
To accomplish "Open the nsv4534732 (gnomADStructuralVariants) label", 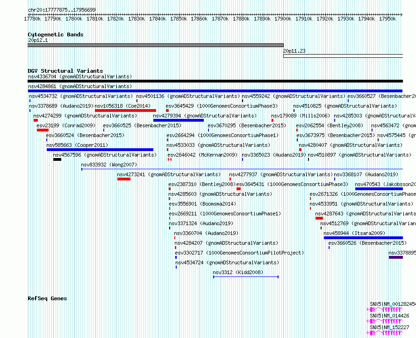I will pyautogui.click(x=81, y=96).
